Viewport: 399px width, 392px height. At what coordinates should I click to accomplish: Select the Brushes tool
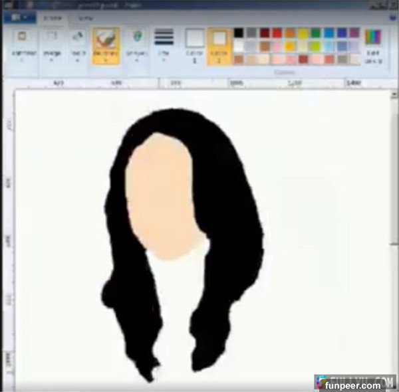click(x=106, y=44)
